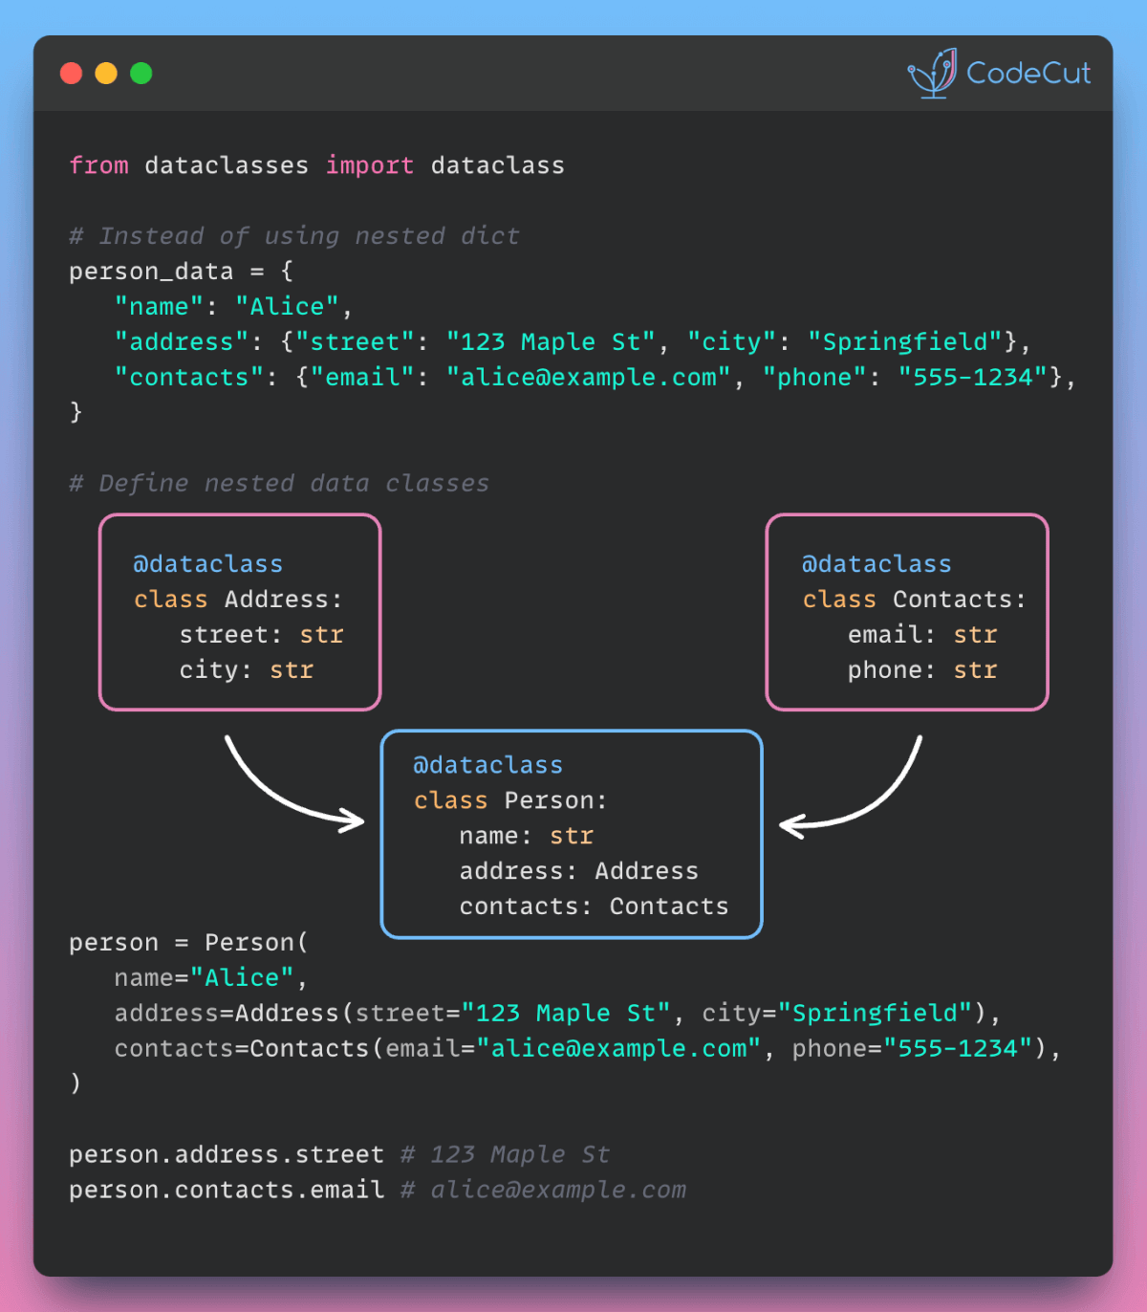
Task: Collapse the Person constructor block
Action: tap(186, 942)
